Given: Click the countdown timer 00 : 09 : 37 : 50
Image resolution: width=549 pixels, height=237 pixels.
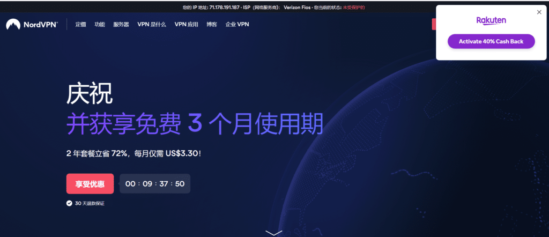Looking at the screenshot, I should coord(155,184).
